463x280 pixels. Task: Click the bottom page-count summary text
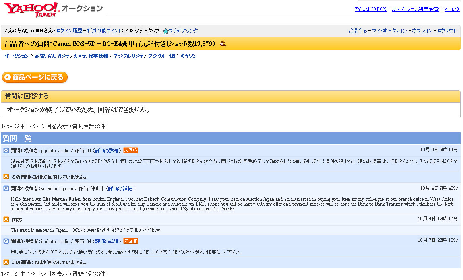(54, 274)
